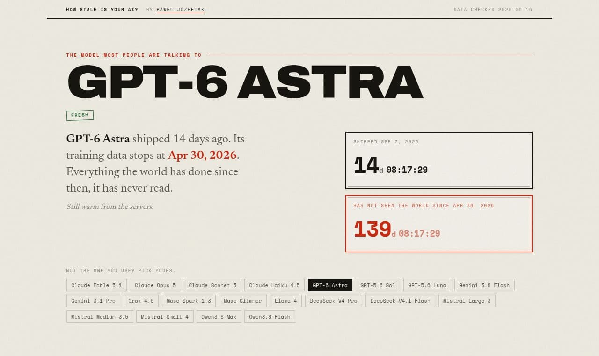599x356 pixels.
Task: Pick Qwen3.8-Flash model
Action: [x=270, y=317]
